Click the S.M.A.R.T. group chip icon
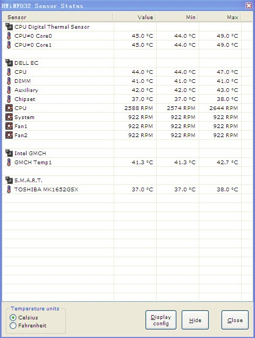The height and width of the screenshot is (338, 255). pos(9,180)
